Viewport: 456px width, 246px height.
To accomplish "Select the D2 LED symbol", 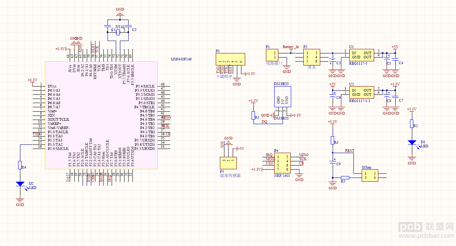I will [20, 184].
